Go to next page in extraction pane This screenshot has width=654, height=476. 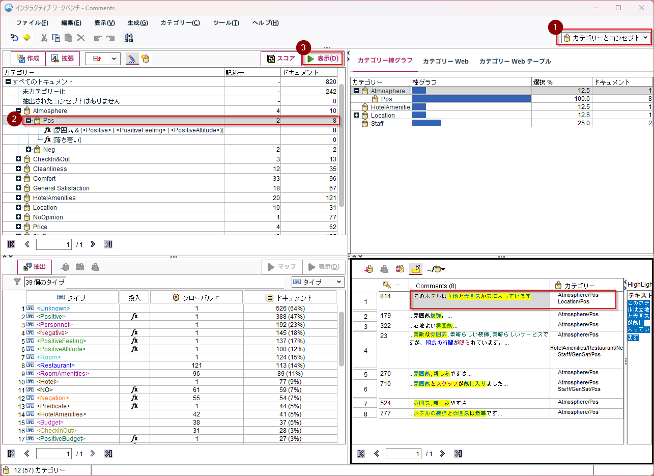tap(93, 453)
